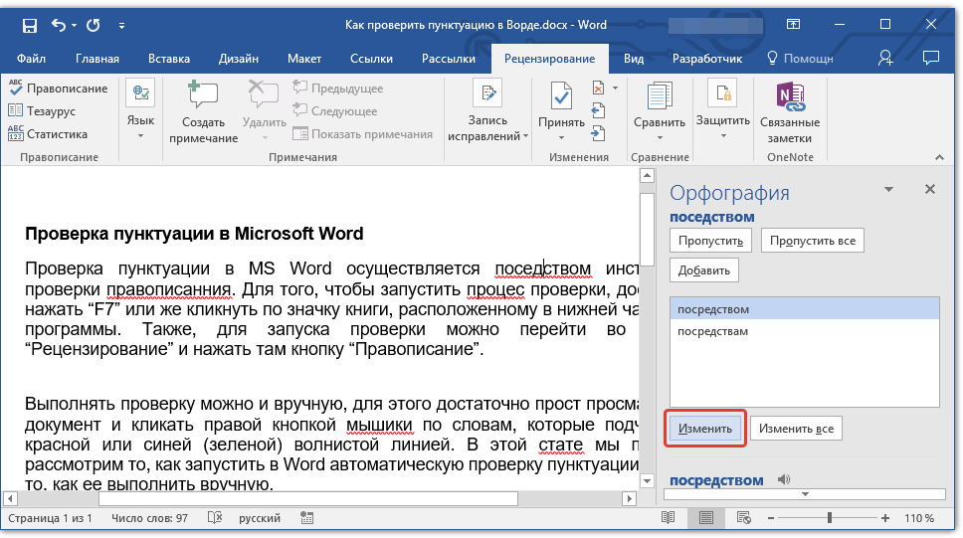Switch to Print Layout view in status bar
Screen dimensions: 963x538
click(705, 518)
